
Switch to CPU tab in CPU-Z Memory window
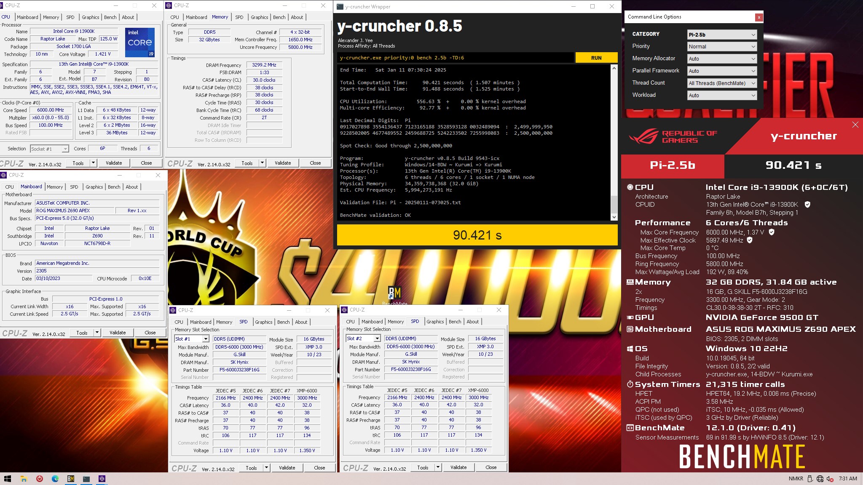[175, 17]
